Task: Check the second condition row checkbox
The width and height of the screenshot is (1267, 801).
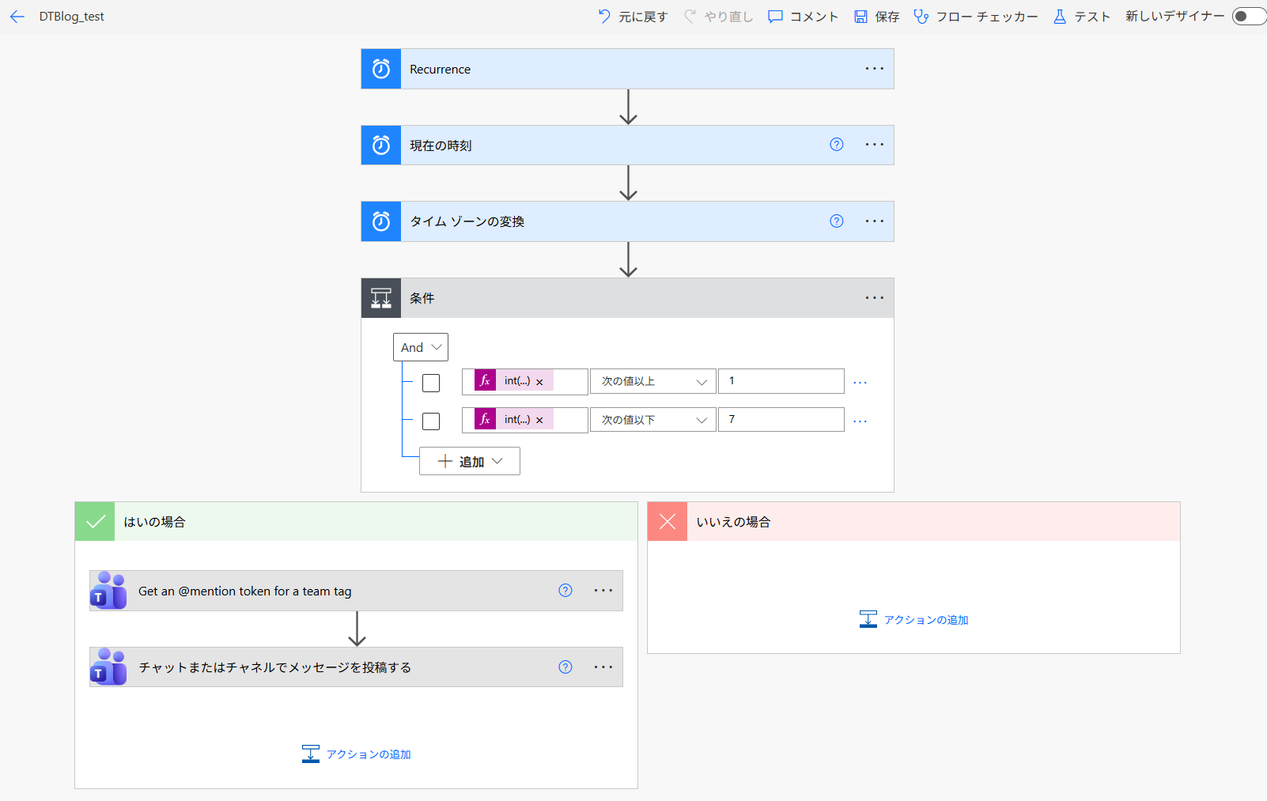Action: click(x=431, y=421)
